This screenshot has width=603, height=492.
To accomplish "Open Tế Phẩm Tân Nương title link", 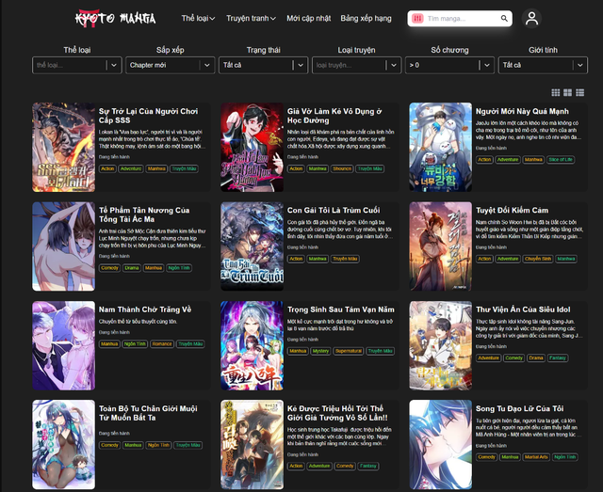I will tap(144, 214).
